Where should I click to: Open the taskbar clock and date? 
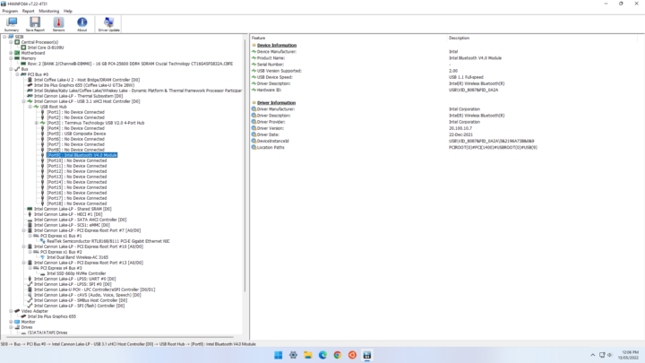[630, 355]
